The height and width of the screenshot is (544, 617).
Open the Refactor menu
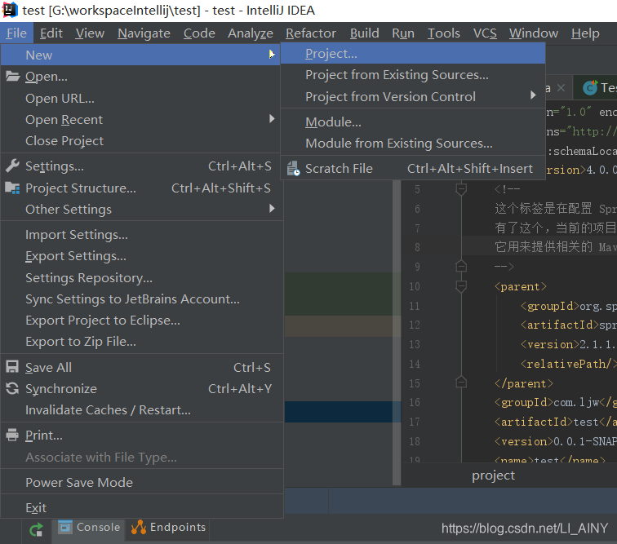pyautogui.click(x=311, y=33)
